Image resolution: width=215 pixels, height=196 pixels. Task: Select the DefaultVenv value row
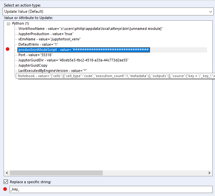coord(38,44)
